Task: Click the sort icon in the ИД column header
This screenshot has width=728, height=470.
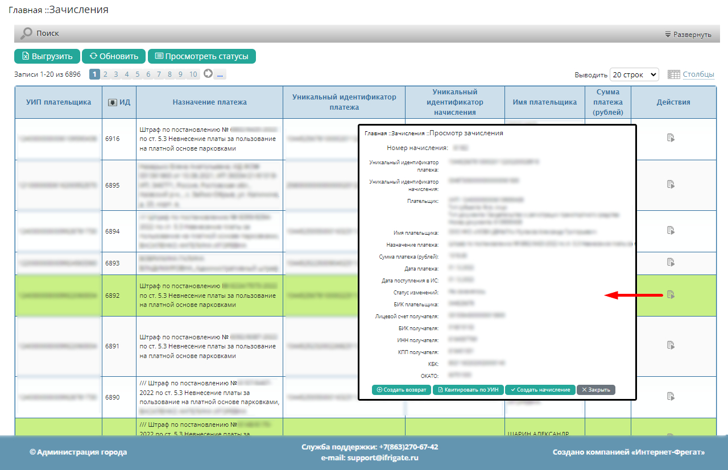Action: [x=113, y=102]
